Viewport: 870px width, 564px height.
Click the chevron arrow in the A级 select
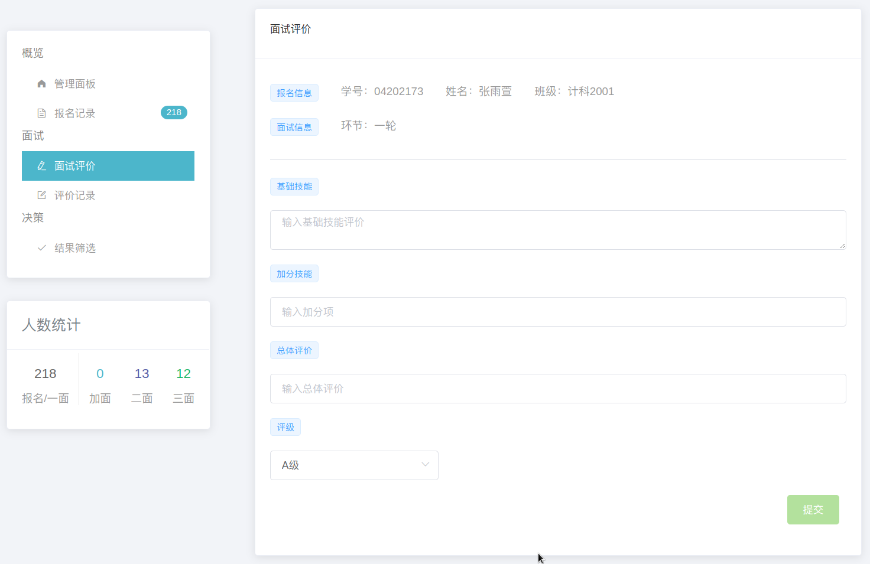(x=425, y=465)
